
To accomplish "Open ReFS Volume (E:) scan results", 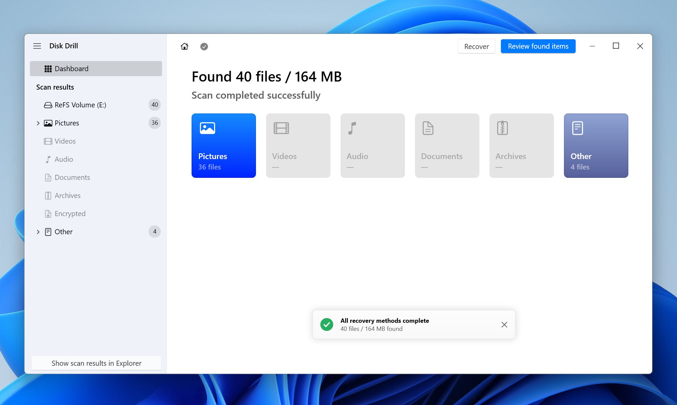I will click(96, 105).
